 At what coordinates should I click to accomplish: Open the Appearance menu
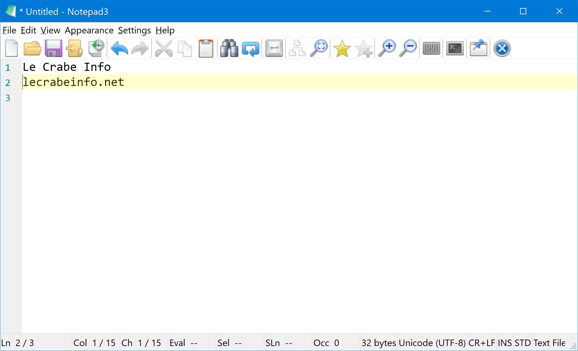(x=89, y=30)
